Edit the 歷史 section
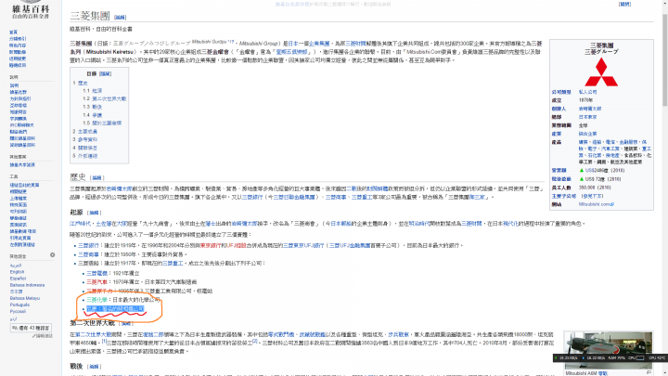The width and height of the screenshot is (668, 376). point(96,177)
